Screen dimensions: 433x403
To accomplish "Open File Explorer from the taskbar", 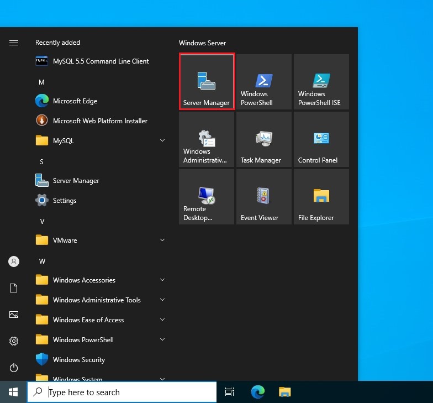I will (285, 392).
